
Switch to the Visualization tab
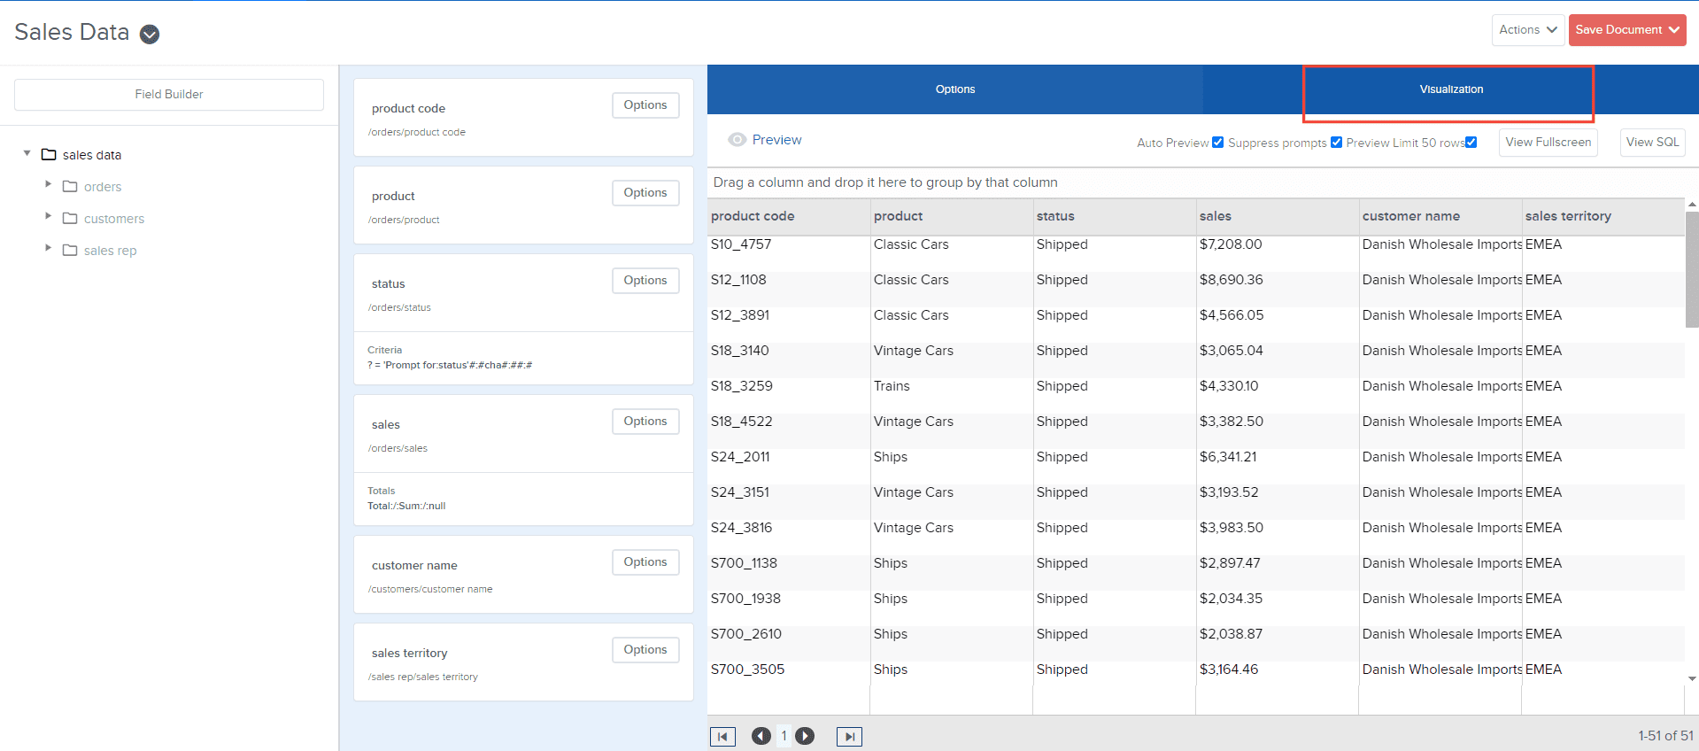1450,89
